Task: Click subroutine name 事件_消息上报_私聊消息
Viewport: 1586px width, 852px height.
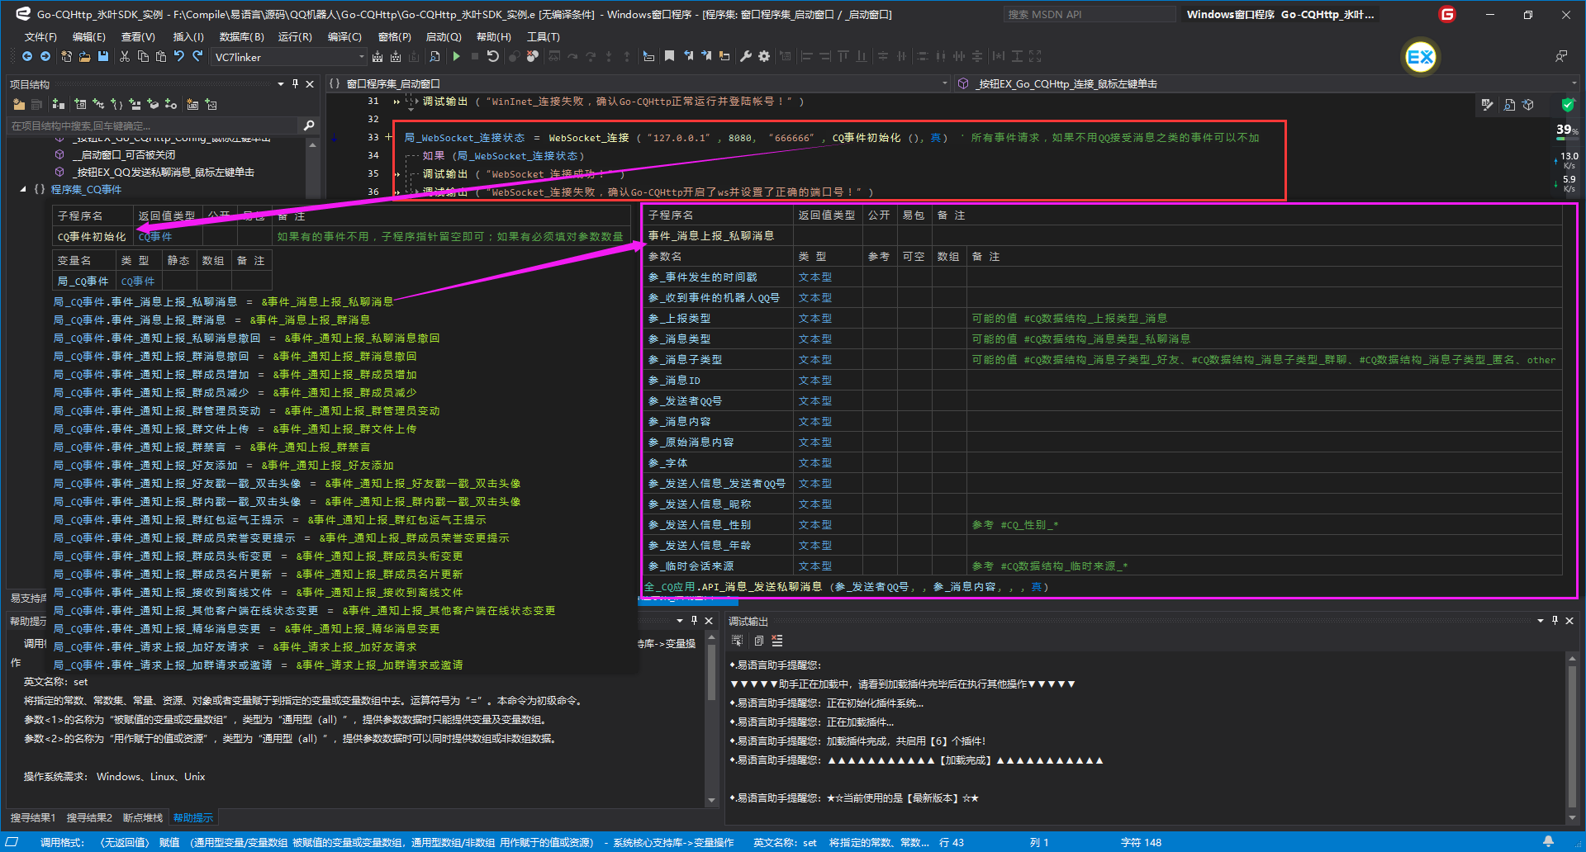Action: coord(711,235)
